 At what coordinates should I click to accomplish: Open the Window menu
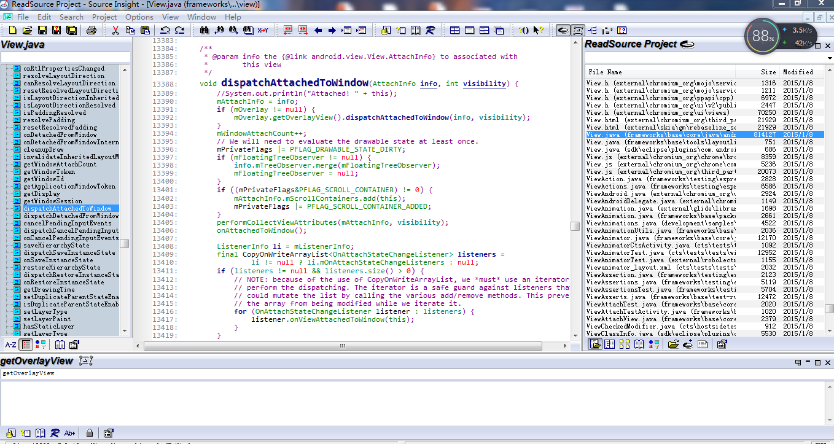click(x=201, y=17)
